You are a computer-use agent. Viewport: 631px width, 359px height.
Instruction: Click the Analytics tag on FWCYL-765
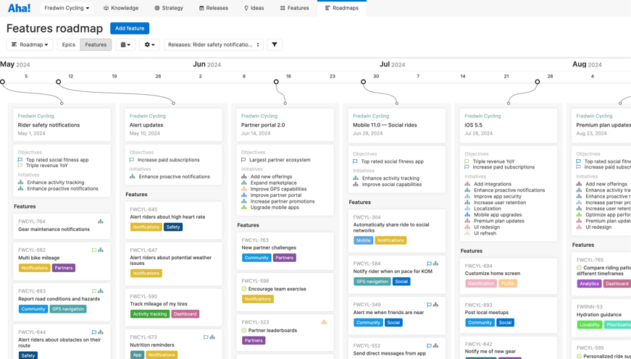point(589,284)
